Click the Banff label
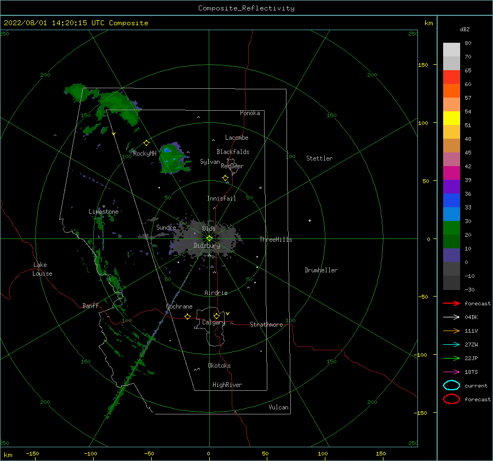This screenshot has height=461, width=493. (x=90, y=306)
